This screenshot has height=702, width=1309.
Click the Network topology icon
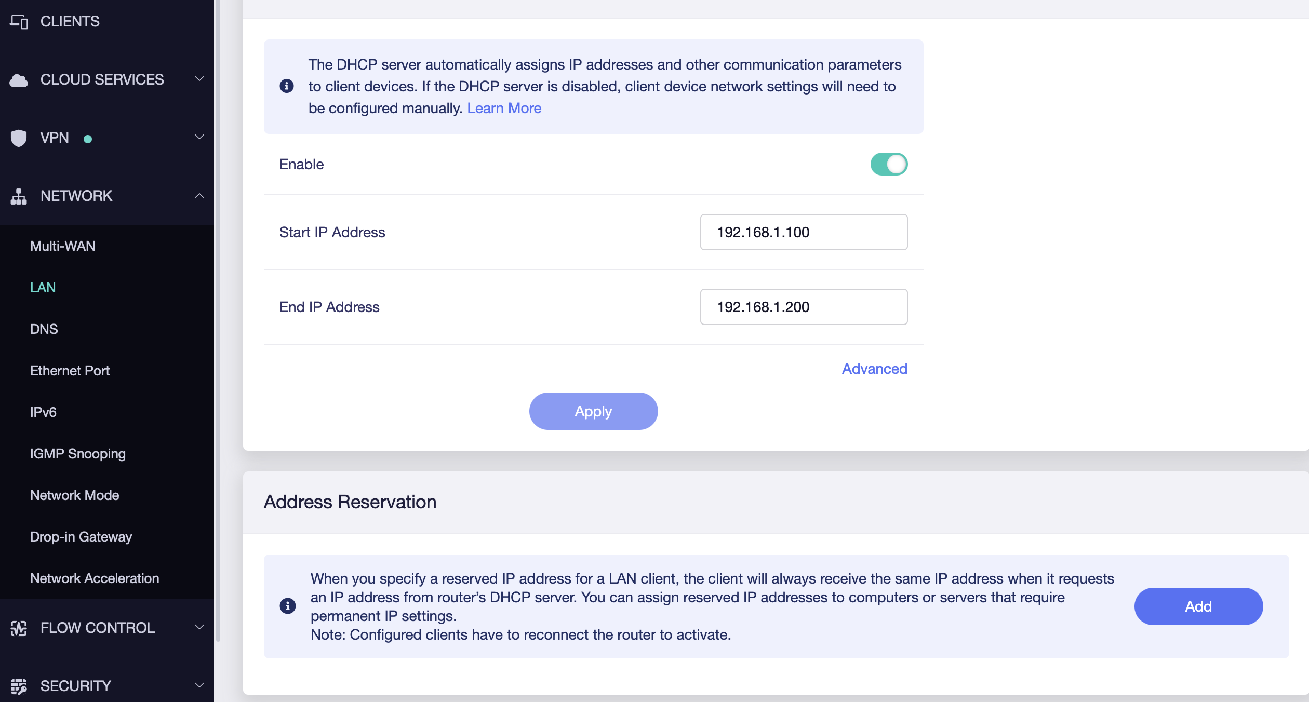[19, 196]
